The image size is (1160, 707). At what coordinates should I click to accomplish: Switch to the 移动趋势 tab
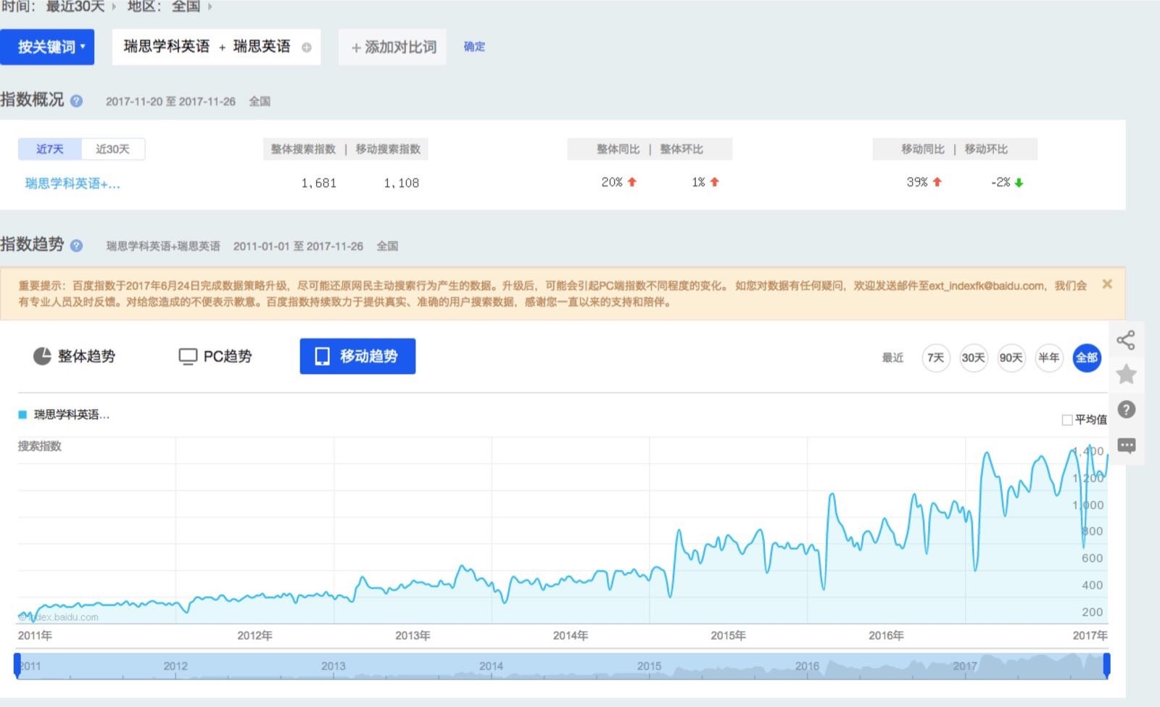click(x=357, y=356)
